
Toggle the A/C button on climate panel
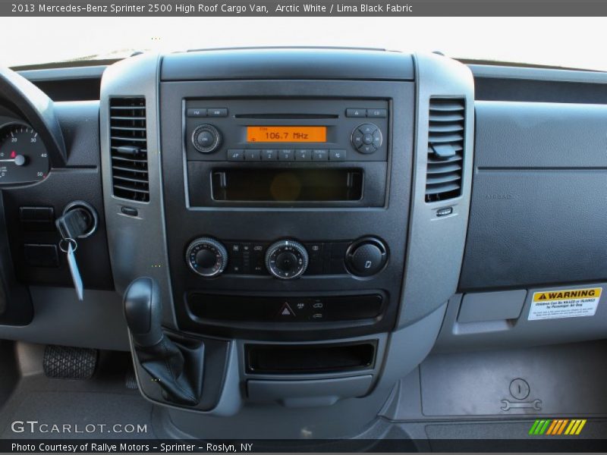point(257,268)
